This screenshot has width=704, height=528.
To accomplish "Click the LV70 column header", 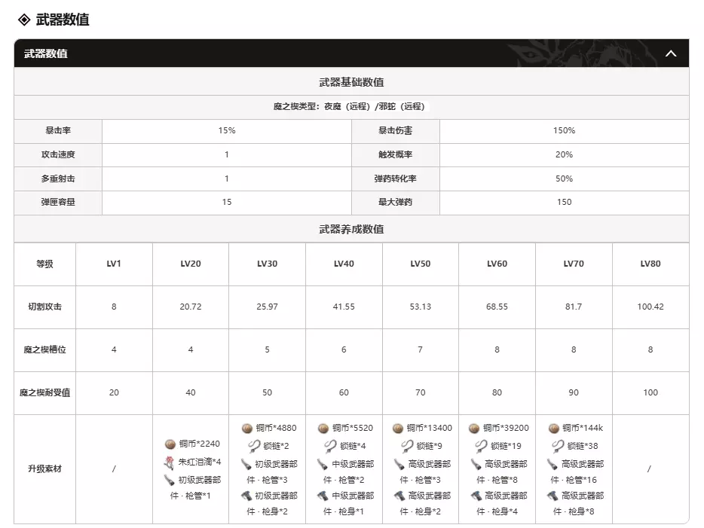I will pos(574,264).
